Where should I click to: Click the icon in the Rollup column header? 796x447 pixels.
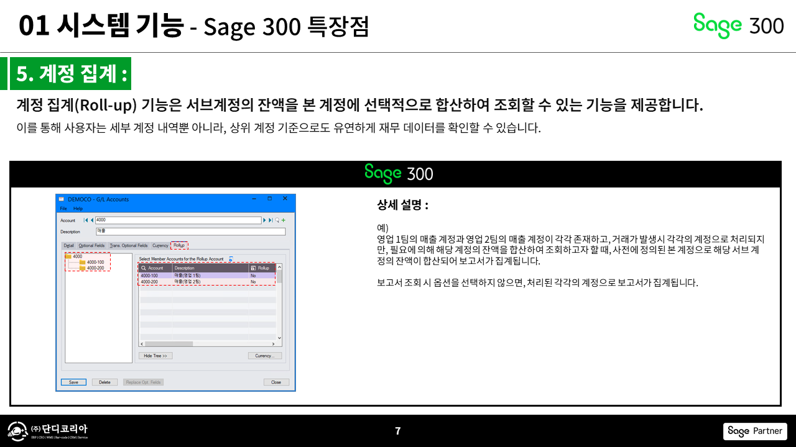point(253,268)
